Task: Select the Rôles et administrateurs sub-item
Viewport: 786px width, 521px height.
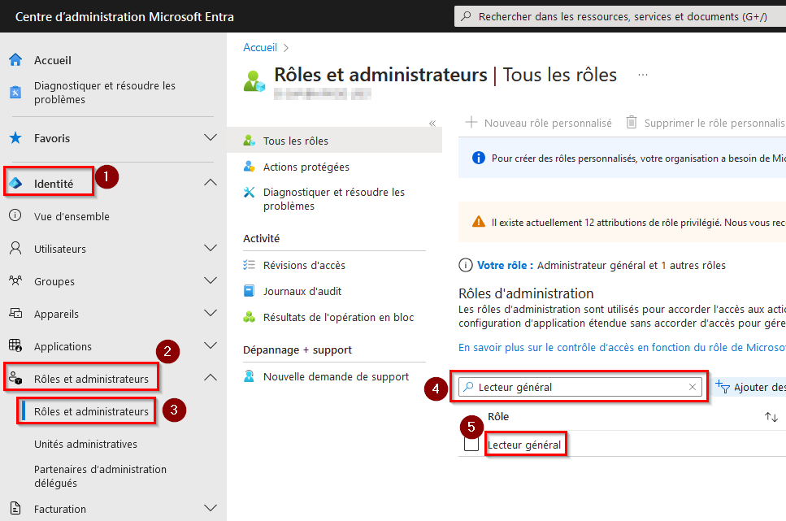Action: (x=91, y=411)
